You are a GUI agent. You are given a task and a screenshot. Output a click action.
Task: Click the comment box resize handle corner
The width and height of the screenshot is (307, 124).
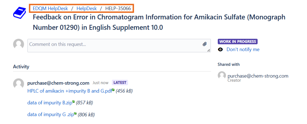coord(209,50)
